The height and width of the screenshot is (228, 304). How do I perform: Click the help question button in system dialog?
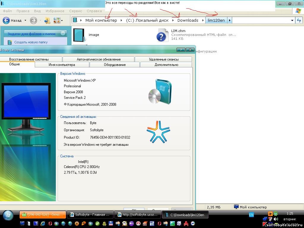[x=181, y=50]
